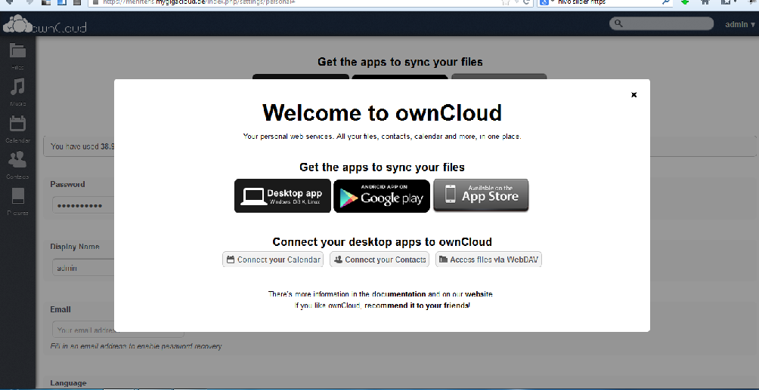Image resolution: width=759 pixels, height=390 pixels.
Task: Click the Language label
Action: pyautogui.click(x=68, y=382)
